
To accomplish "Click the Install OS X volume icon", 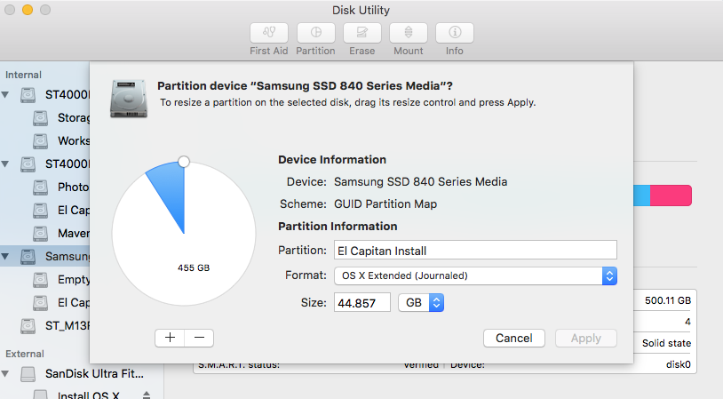I will pos(41,395).
